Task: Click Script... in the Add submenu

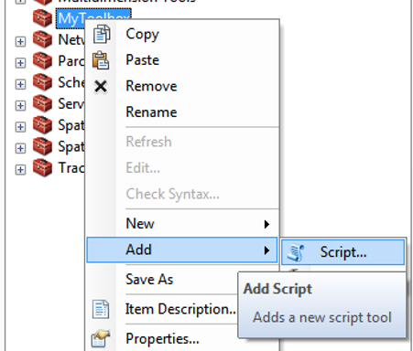Action: point(343,252)
